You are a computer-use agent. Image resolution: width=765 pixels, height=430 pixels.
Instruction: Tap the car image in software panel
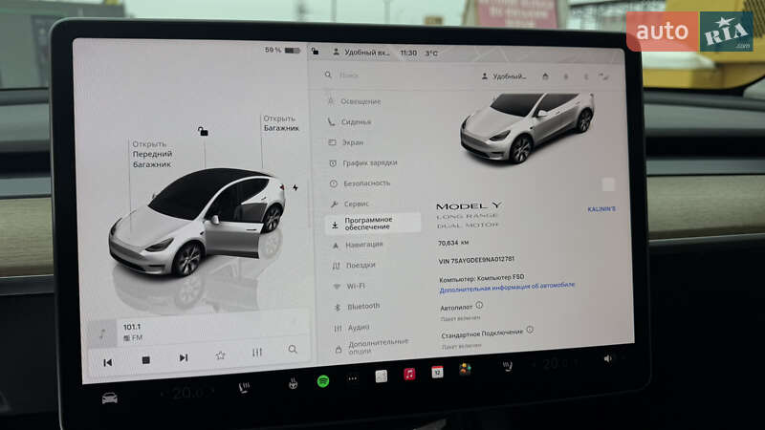coord(528,127)
